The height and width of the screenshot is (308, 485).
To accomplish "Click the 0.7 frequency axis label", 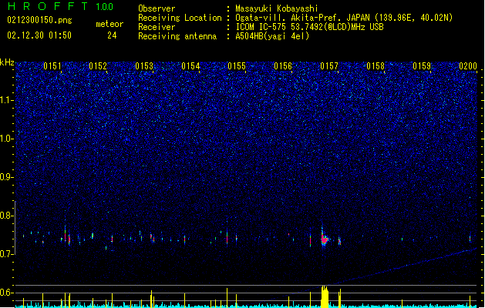I will [6, 254].
